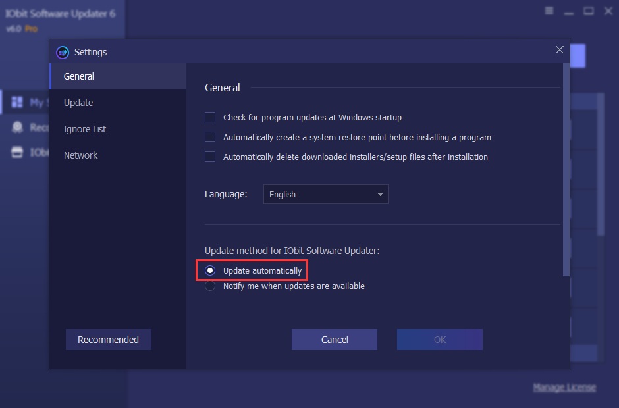Switch to the Update settings tab
Screen dimensions: 619x408
click(78, 103)
